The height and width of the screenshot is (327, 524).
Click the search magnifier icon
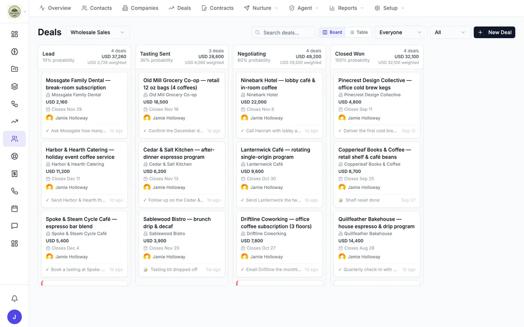click(x=257, y=32)
